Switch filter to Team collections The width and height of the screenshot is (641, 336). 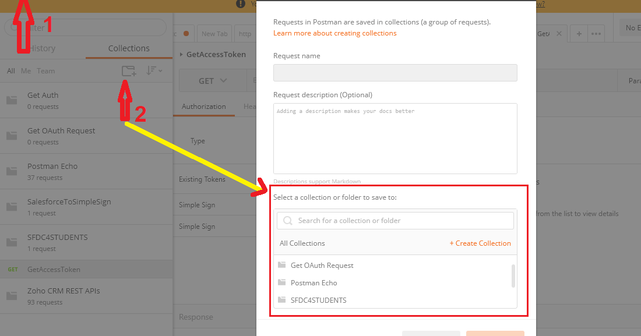46,70
